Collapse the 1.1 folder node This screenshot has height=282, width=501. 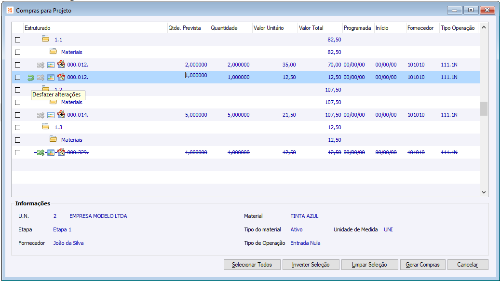click(x=46, y=39)
